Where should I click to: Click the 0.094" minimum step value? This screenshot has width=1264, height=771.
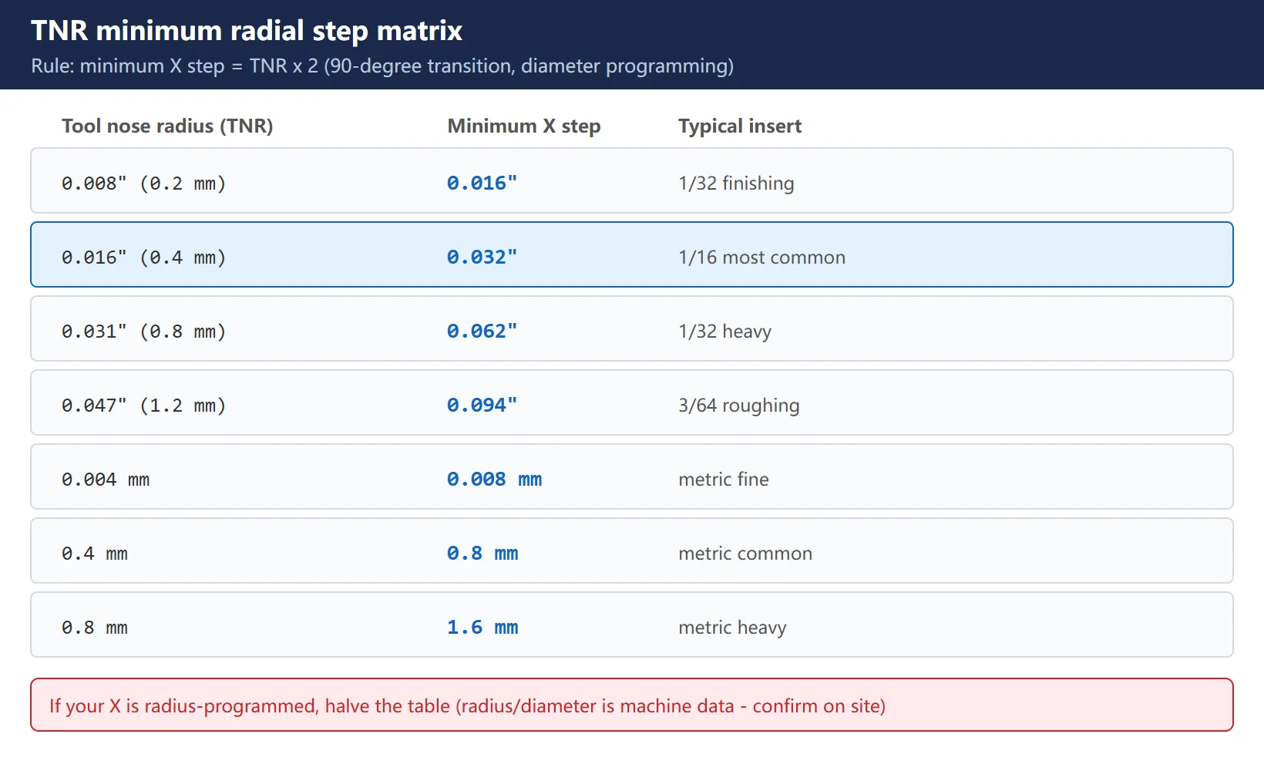click(482, 406)
